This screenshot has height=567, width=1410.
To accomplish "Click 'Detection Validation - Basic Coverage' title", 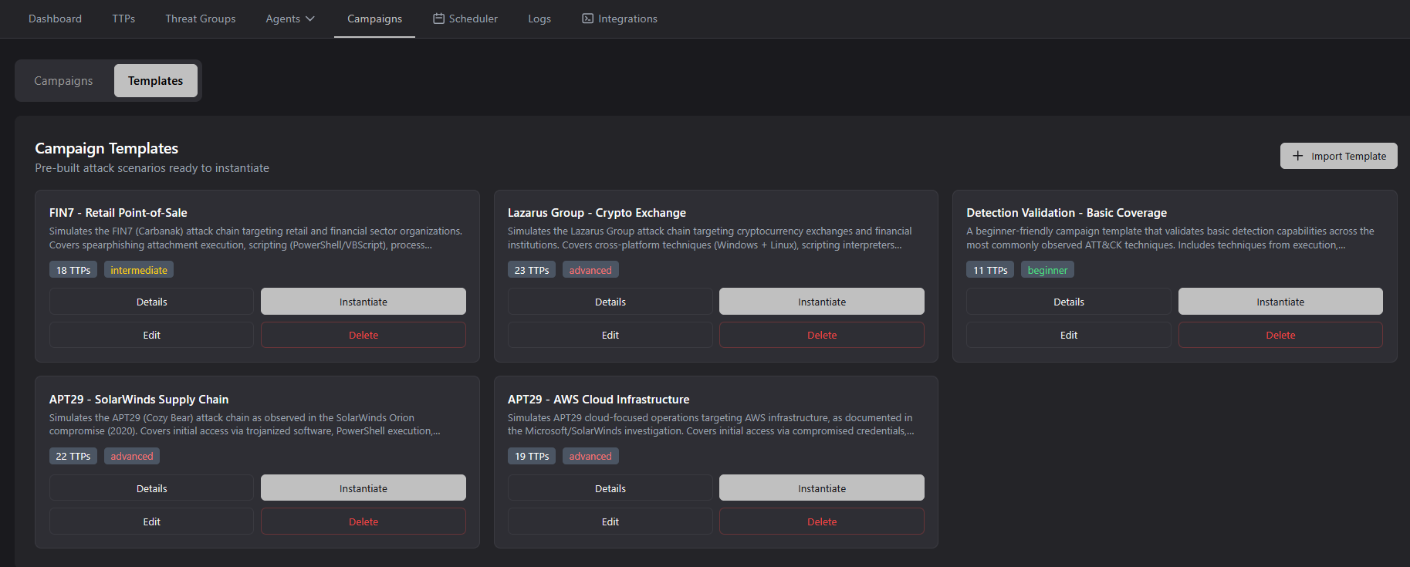I will click(1067, 213).
